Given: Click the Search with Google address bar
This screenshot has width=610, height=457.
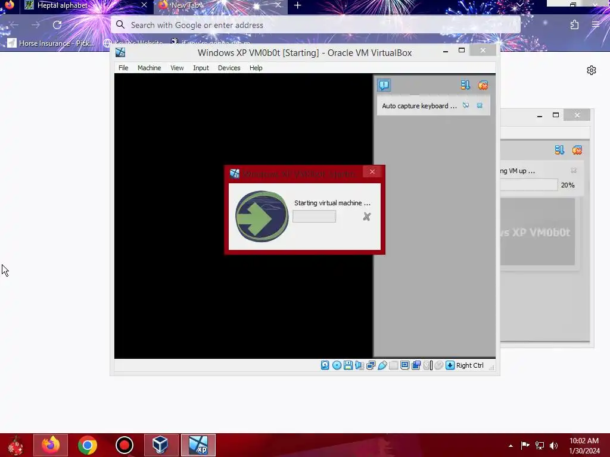Looking at the screenshot, I should click(316, 25).
